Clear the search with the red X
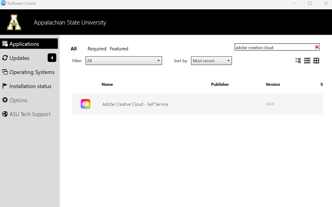Screen dimensions: 332x207 click(x=316, y=47)
